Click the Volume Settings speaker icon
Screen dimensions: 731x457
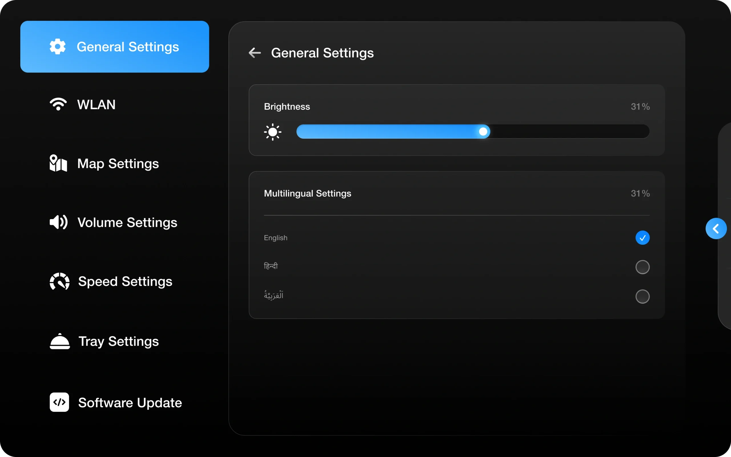(59, 222)
